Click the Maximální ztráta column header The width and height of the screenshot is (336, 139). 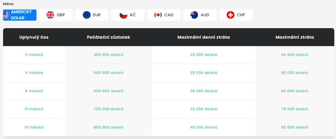click(x=294, y=37)
